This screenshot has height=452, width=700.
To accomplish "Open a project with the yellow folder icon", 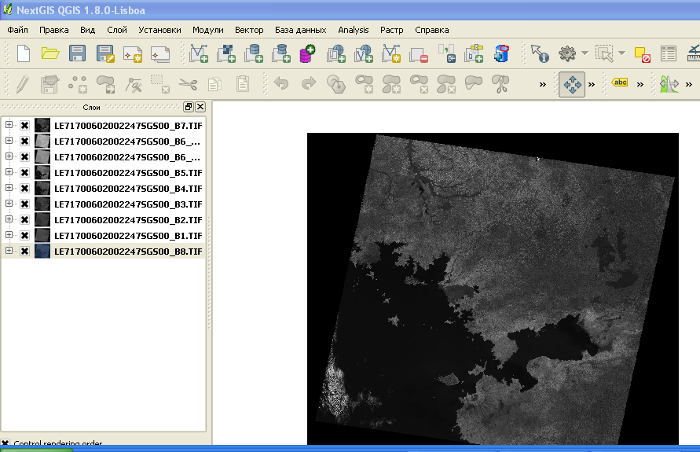I will point(50,53).
